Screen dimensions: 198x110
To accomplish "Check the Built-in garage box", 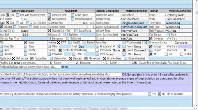I will [x=182, y=54].
